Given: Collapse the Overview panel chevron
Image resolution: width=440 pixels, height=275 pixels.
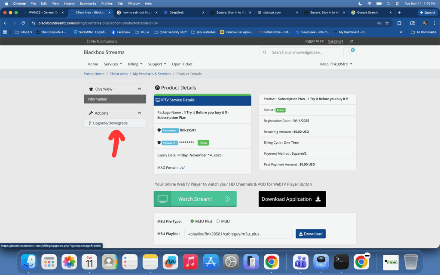Looking at the screenshot, I should coord(139,89).
